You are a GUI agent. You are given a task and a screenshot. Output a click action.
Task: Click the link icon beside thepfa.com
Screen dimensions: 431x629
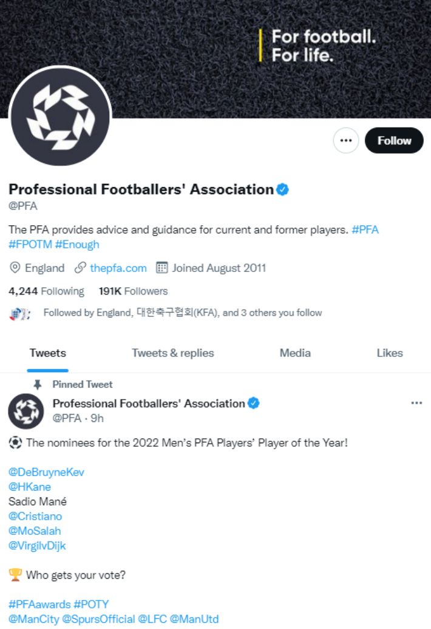coord(81,268)
